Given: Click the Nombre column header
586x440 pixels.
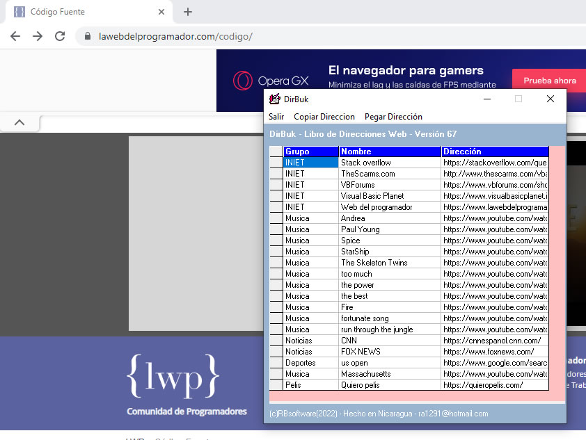Looking at the screenshot, I should pos(390,152).
